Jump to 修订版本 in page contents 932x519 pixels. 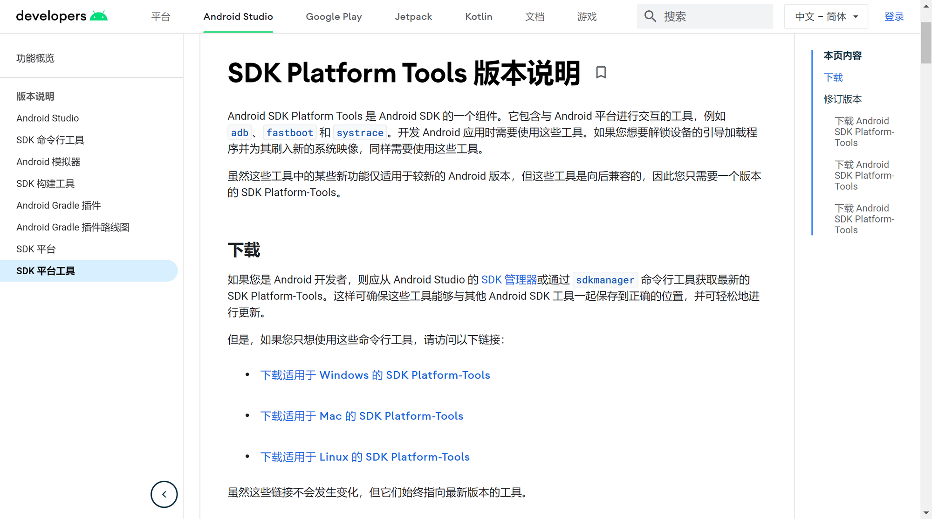pos(843,99)
